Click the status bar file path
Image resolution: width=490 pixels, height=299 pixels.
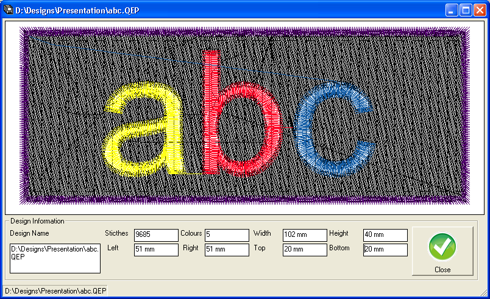tap(55, 291)
